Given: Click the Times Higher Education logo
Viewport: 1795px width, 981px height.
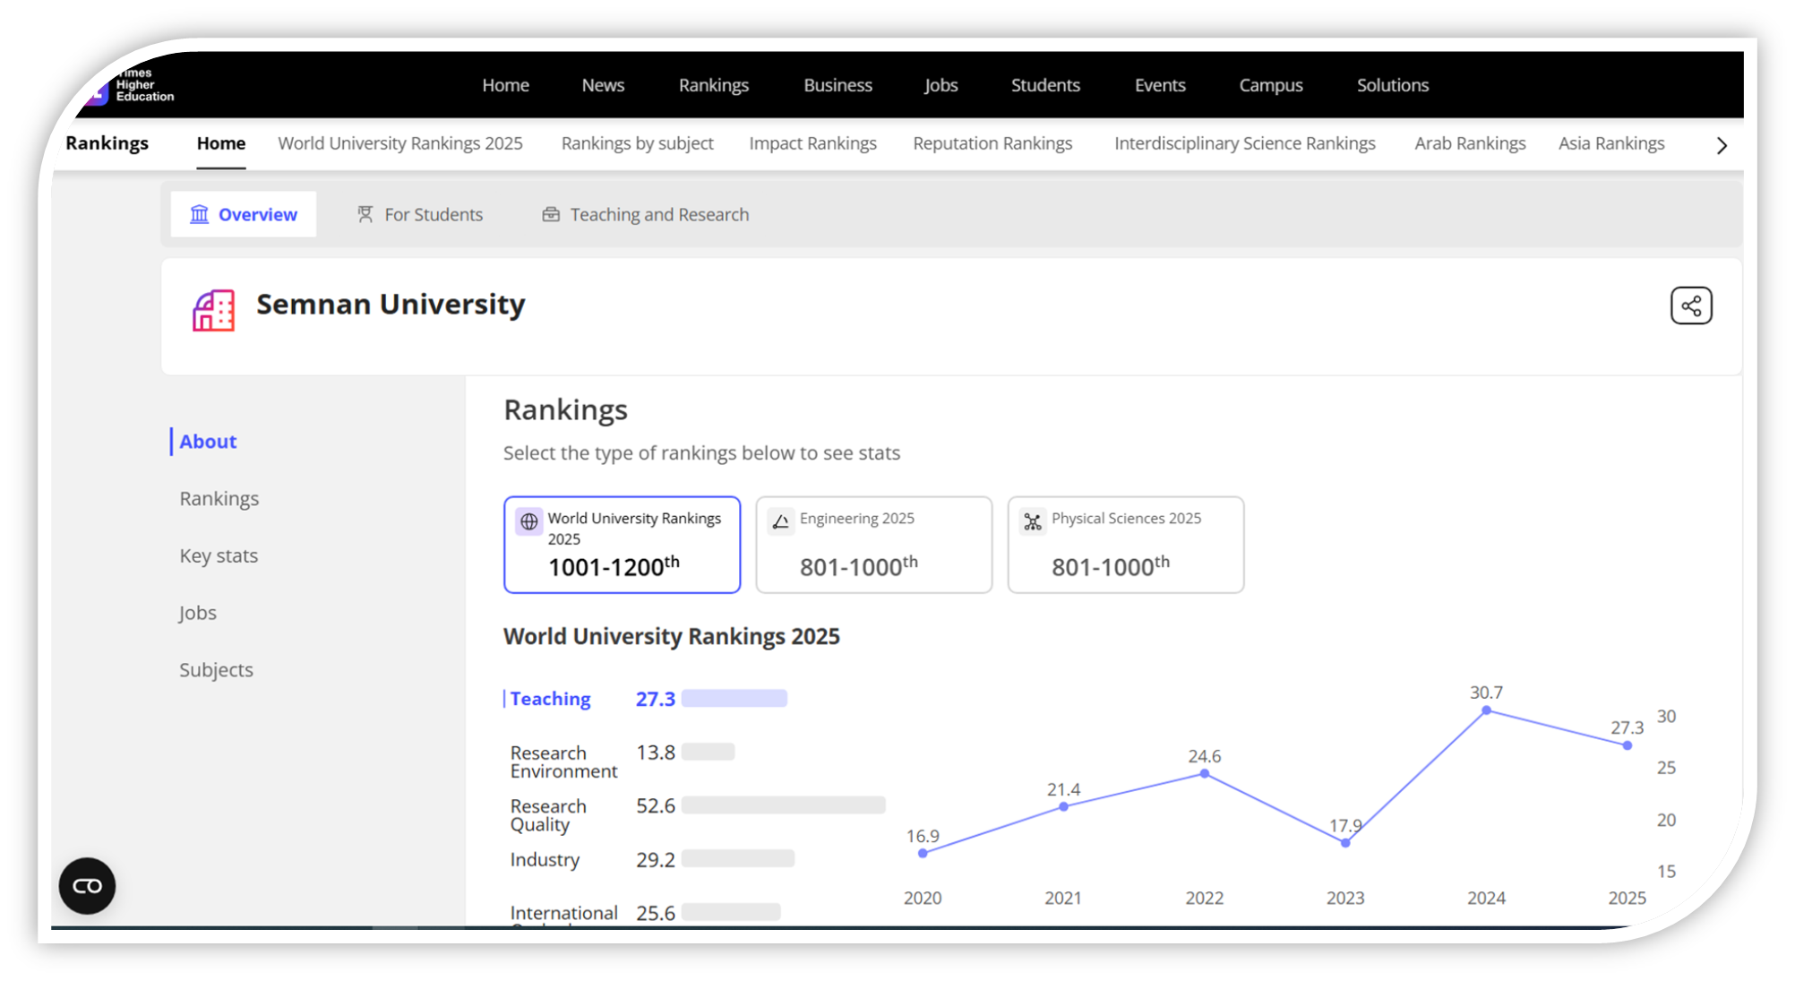Looking at the screenshot, I should (x=133, y=86).
